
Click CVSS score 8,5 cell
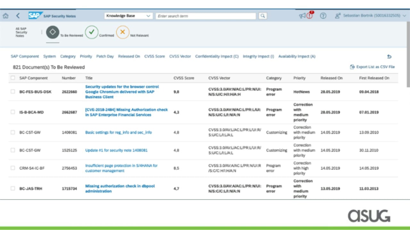pyautogui.click(x=176, y=168)
